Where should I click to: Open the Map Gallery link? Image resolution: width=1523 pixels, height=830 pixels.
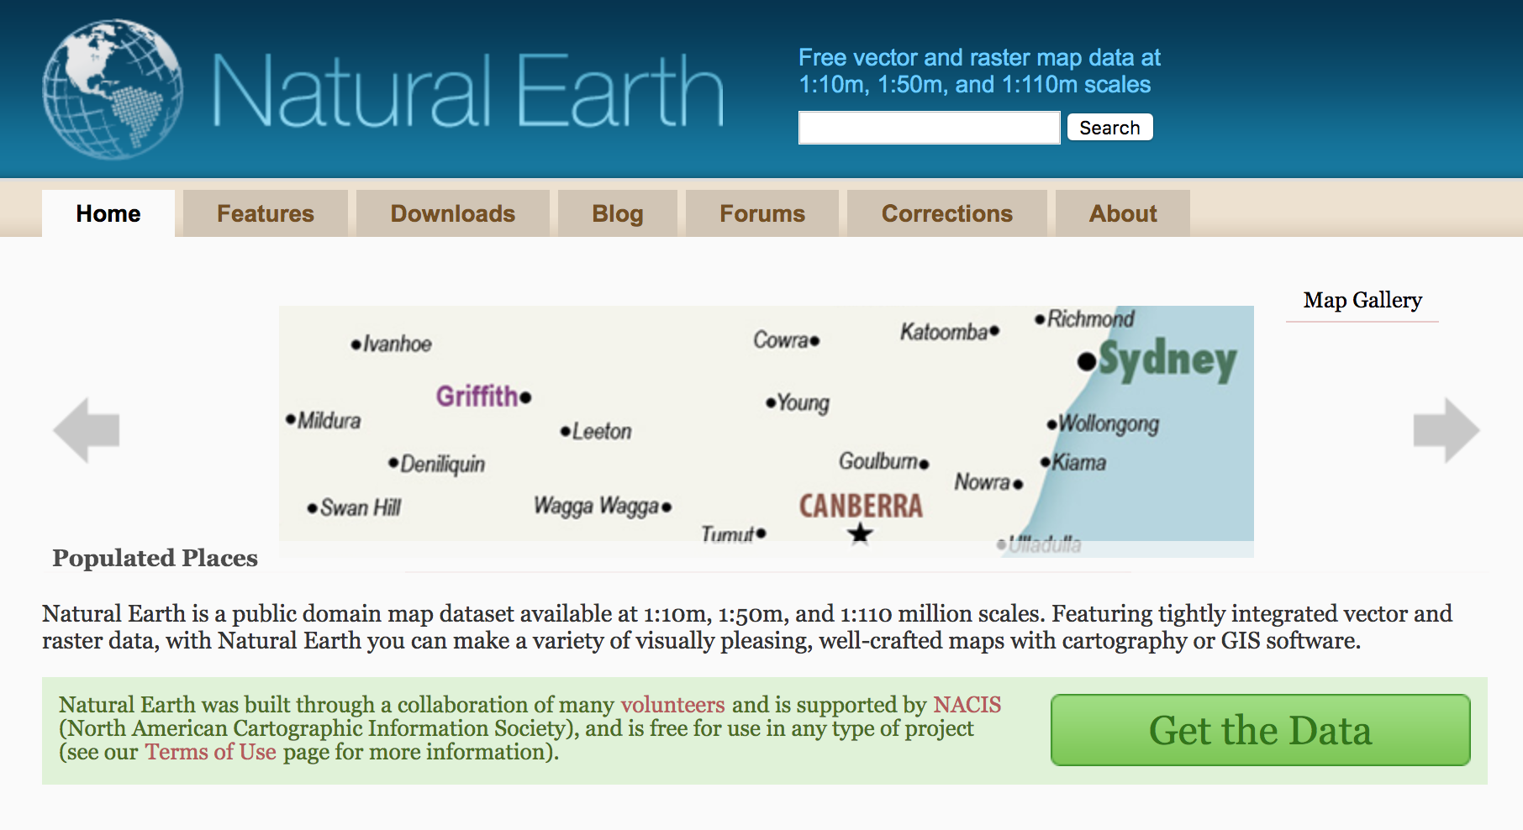1362,300
